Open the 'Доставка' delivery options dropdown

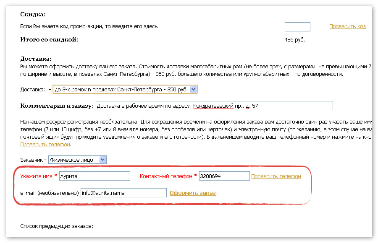click(x=125, y=89)
